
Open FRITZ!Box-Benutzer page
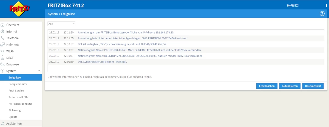coord(21,104)
